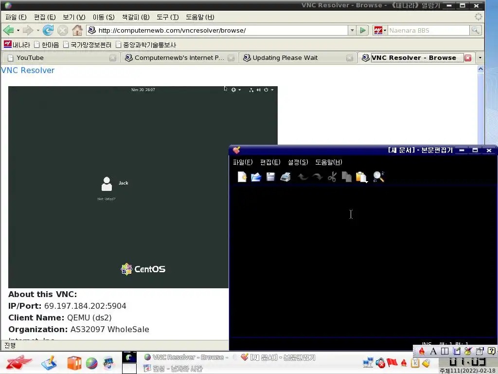
Task: Open the tab list dropdown arrow
Action: [480, 58]
